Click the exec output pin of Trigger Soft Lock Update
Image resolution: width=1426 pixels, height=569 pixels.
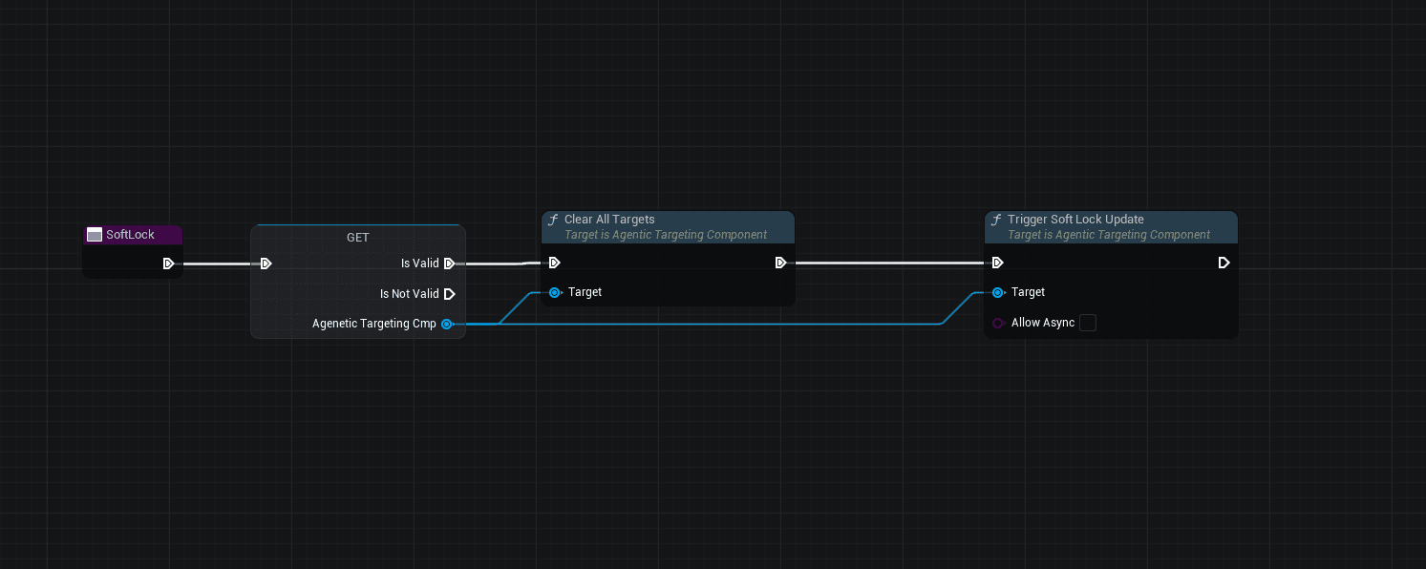[1224, 263]
